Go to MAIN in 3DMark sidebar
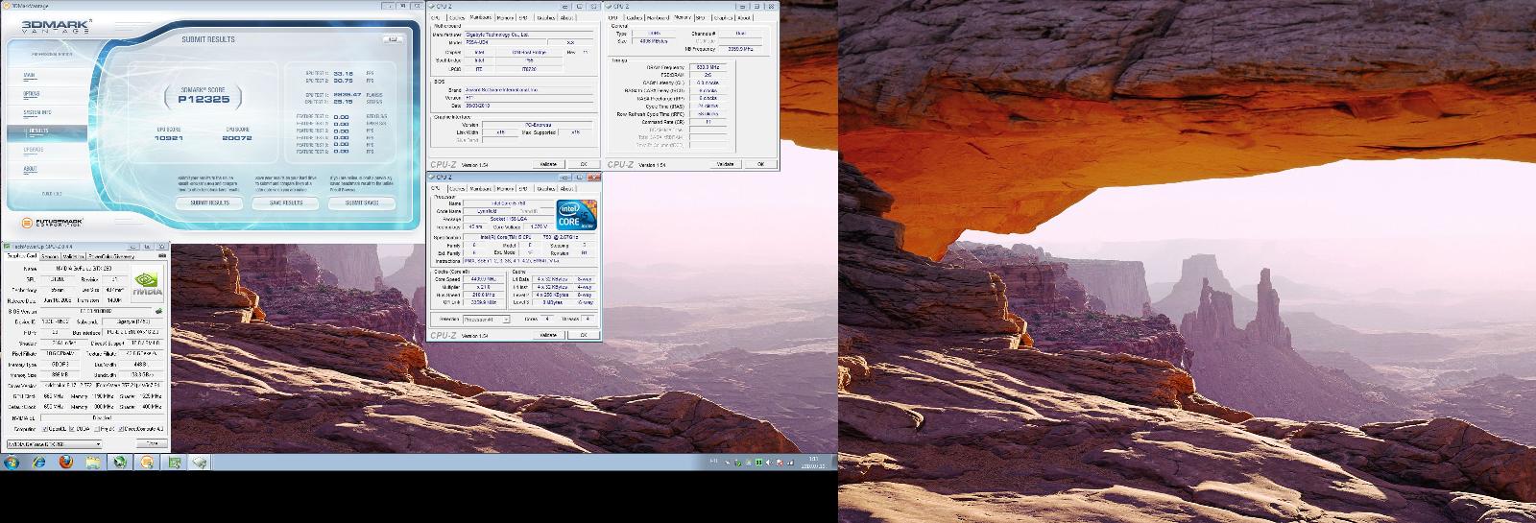 pyautogui.click(x=30, y=76)
